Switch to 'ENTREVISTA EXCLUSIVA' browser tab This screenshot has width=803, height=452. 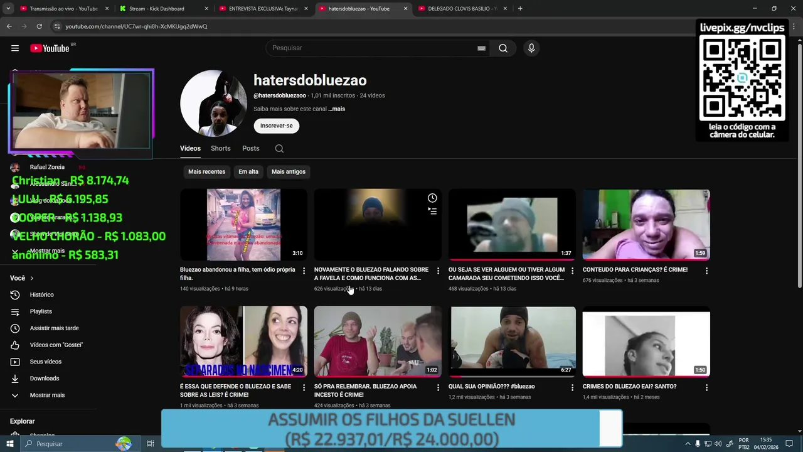(263, 9)
